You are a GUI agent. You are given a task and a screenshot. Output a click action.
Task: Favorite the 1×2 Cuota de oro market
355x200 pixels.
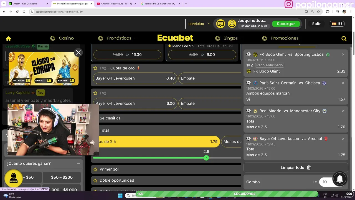95,68
